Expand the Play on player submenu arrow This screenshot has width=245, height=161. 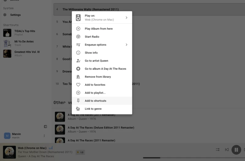(126, 18)
